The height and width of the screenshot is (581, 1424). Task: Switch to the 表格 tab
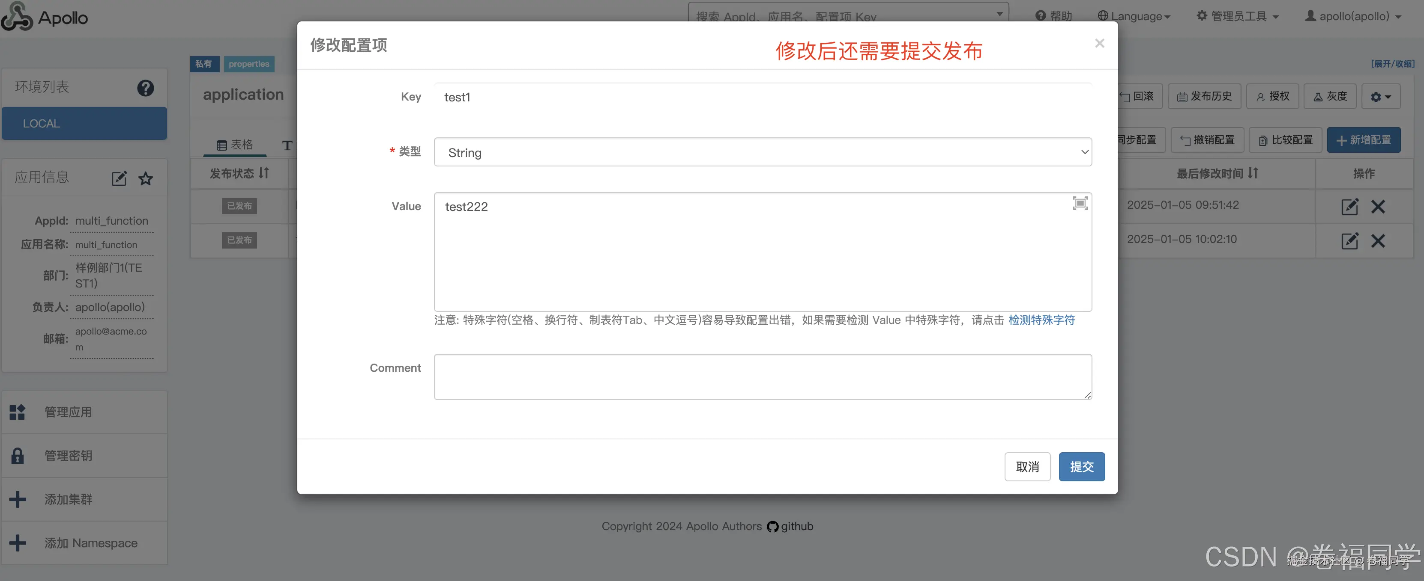[x=235, y=145]
